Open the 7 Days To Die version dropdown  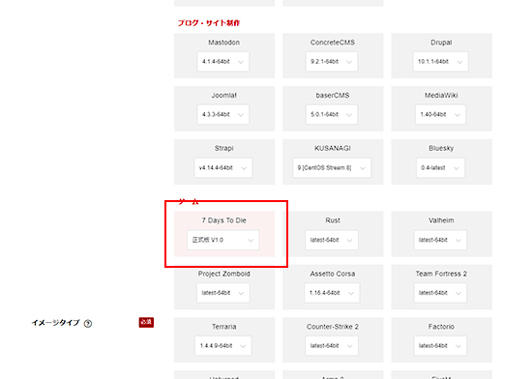[223, 240]
